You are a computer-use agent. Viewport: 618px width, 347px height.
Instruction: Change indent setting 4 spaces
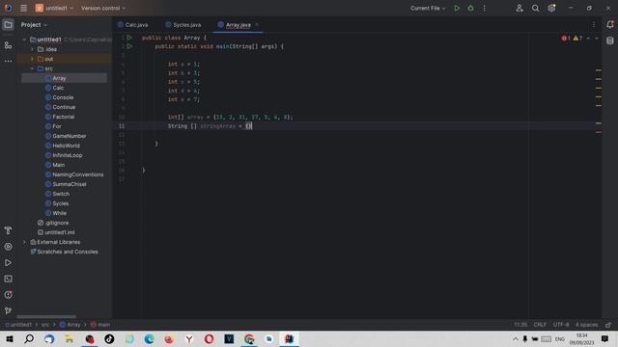coord(586,325)
